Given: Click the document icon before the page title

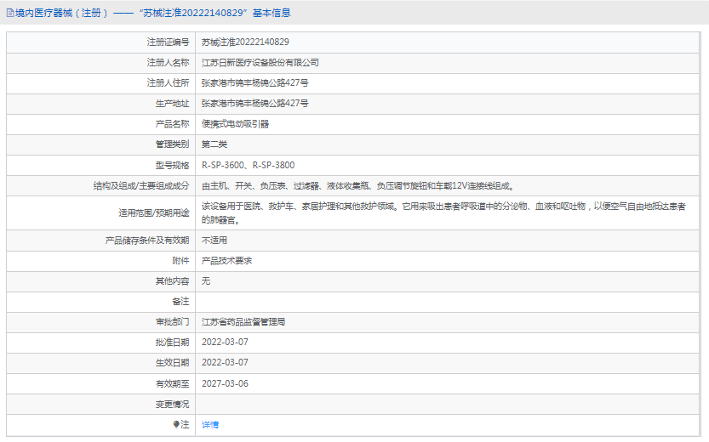Looking at the screenshot, I should 10,13.
